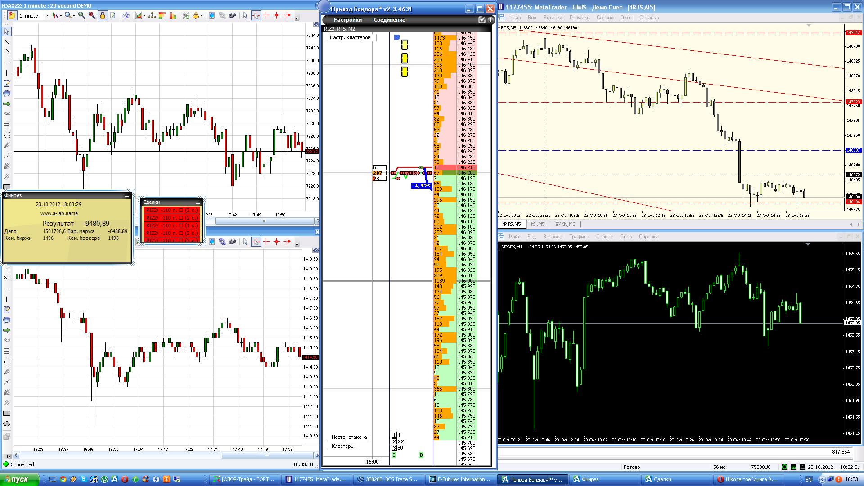Select the notepad text note tool

pyautogui.click(x=7, y=83)
